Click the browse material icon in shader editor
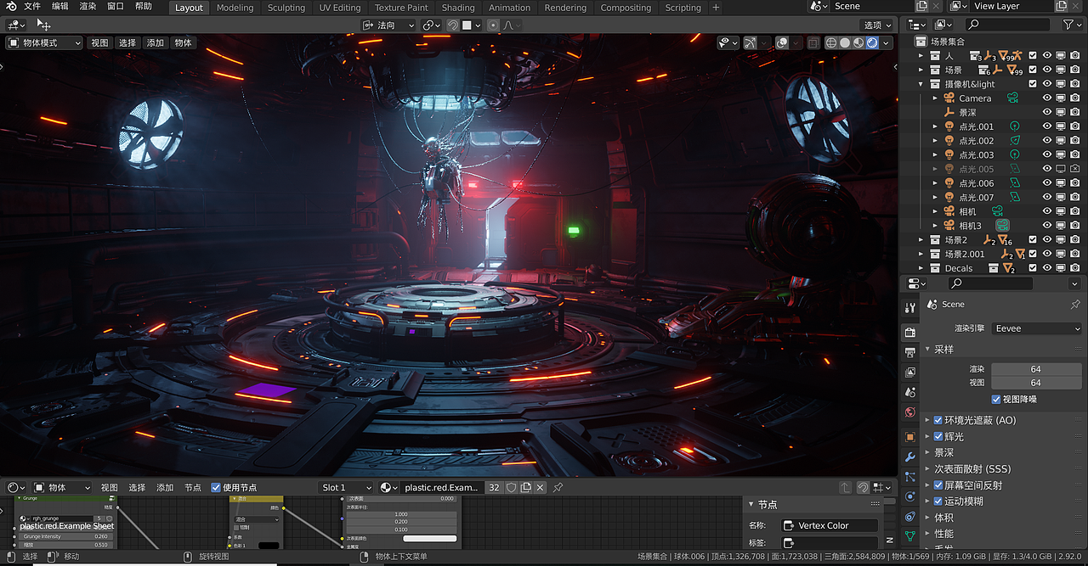Image resolution: width=1088 pixels, height=566 pixels. coord(387,487)
